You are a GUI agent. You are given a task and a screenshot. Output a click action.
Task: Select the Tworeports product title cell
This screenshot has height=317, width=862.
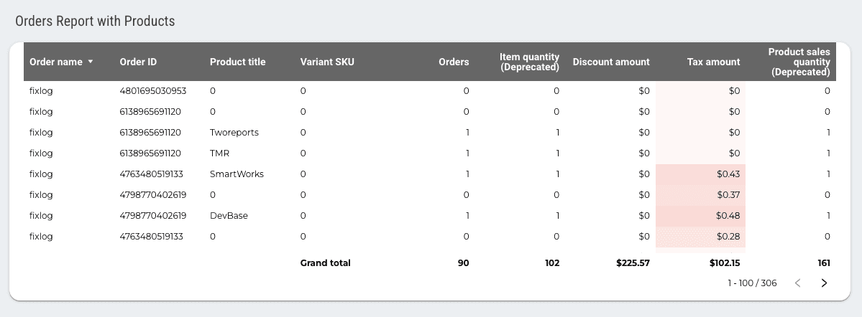point(234,133)
